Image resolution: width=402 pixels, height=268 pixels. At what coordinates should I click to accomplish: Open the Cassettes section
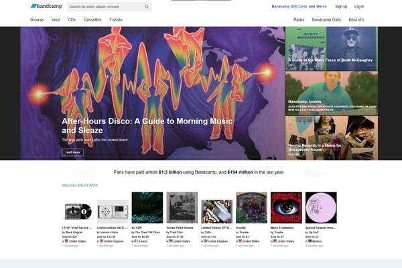pyautogui.click(x=92, y=19)
